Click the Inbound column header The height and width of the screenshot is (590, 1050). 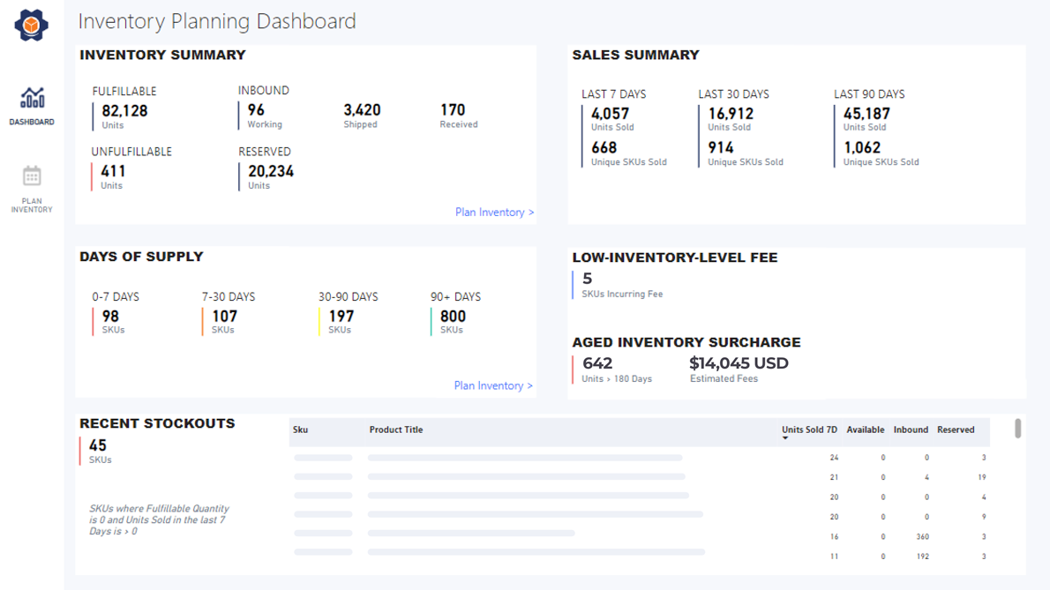point(911,430)
